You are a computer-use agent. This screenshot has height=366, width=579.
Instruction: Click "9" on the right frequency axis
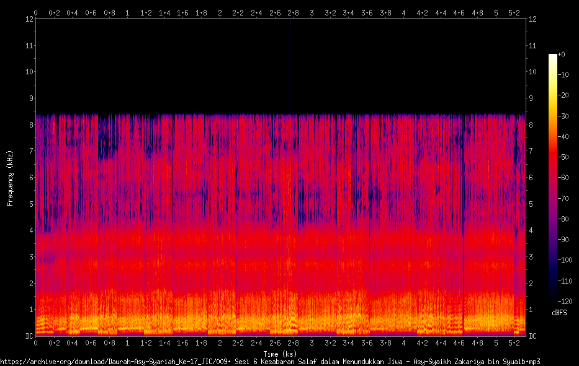(x=531, y=98)
